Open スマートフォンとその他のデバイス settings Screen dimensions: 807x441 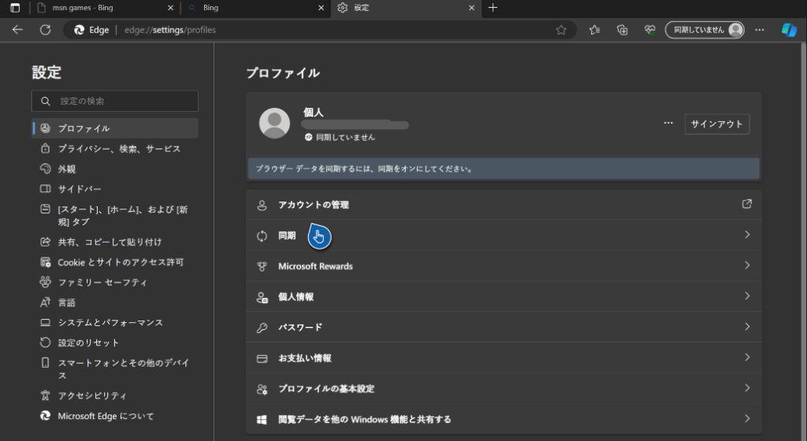pos(115,369)
